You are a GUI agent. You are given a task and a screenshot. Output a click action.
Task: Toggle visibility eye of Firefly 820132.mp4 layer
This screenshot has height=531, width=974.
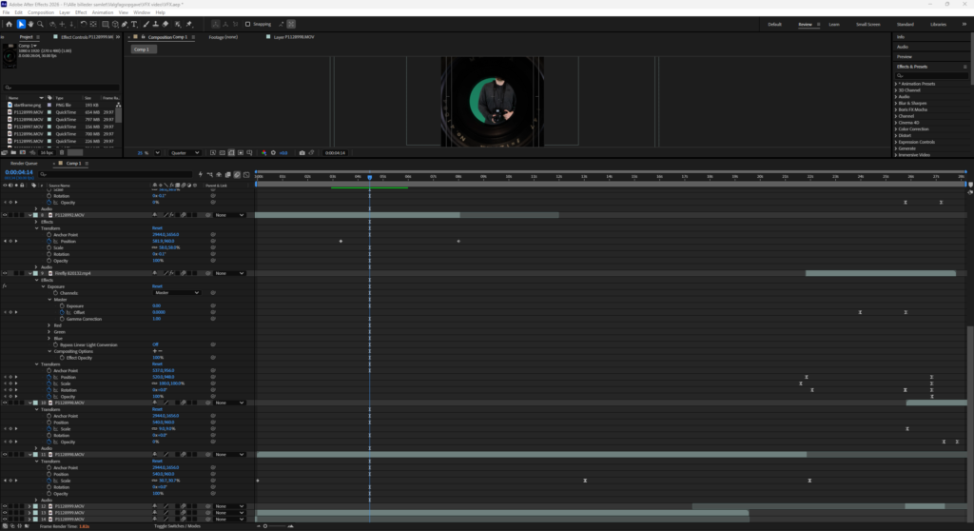(5, 273)
